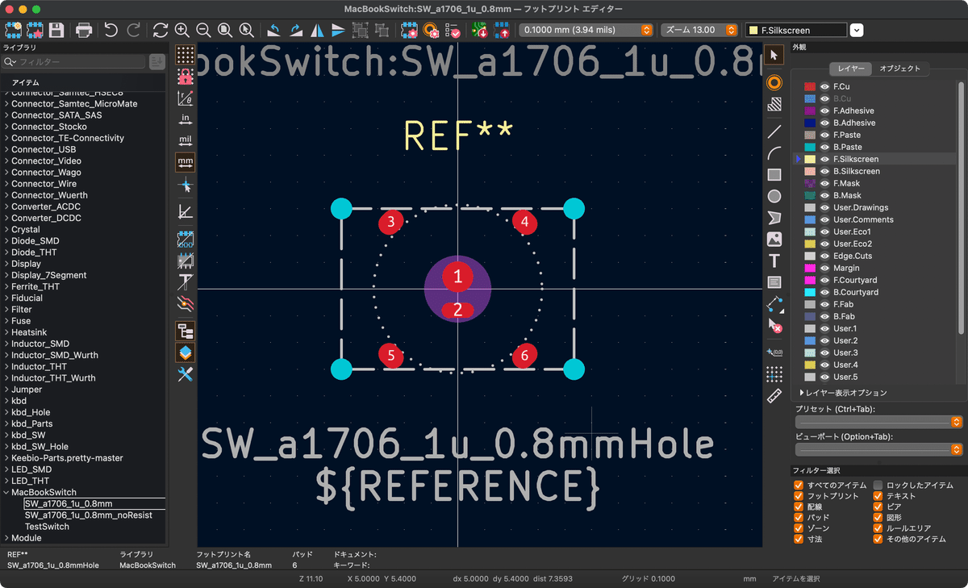
Task: Uncheck the すべてのアイテム checkbox
Action: point(799,486)
